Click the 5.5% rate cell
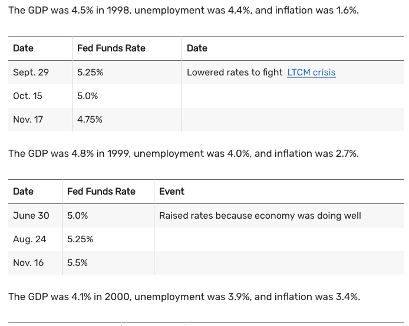The width and height of the screenshot is (409, 326). tap(77, 263)
